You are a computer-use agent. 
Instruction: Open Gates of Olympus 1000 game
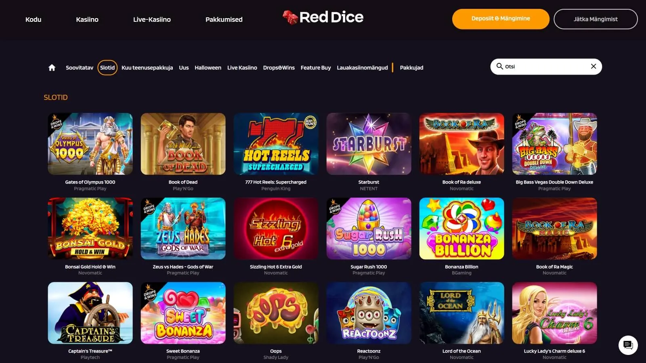tap(90, 144)
